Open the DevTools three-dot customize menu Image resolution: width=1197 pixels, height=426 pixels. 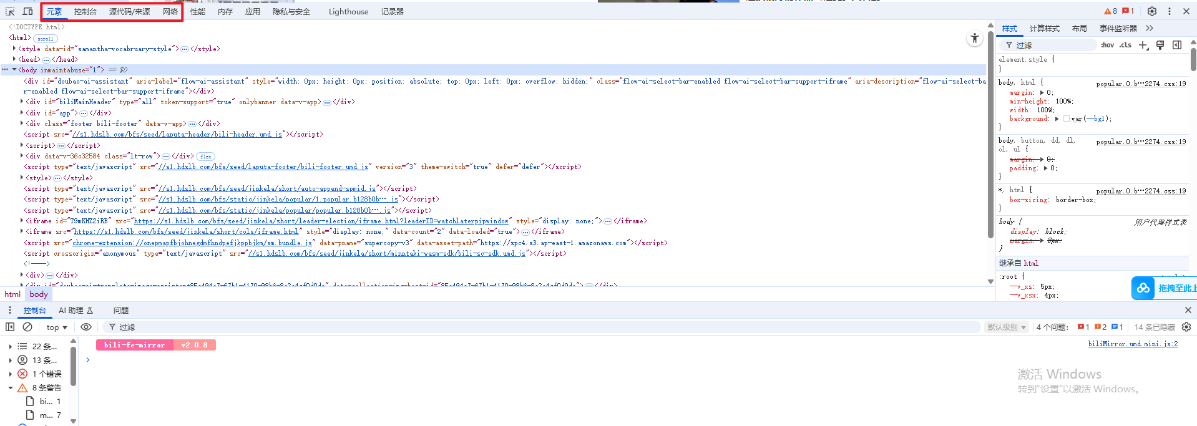coord(1170,11)
